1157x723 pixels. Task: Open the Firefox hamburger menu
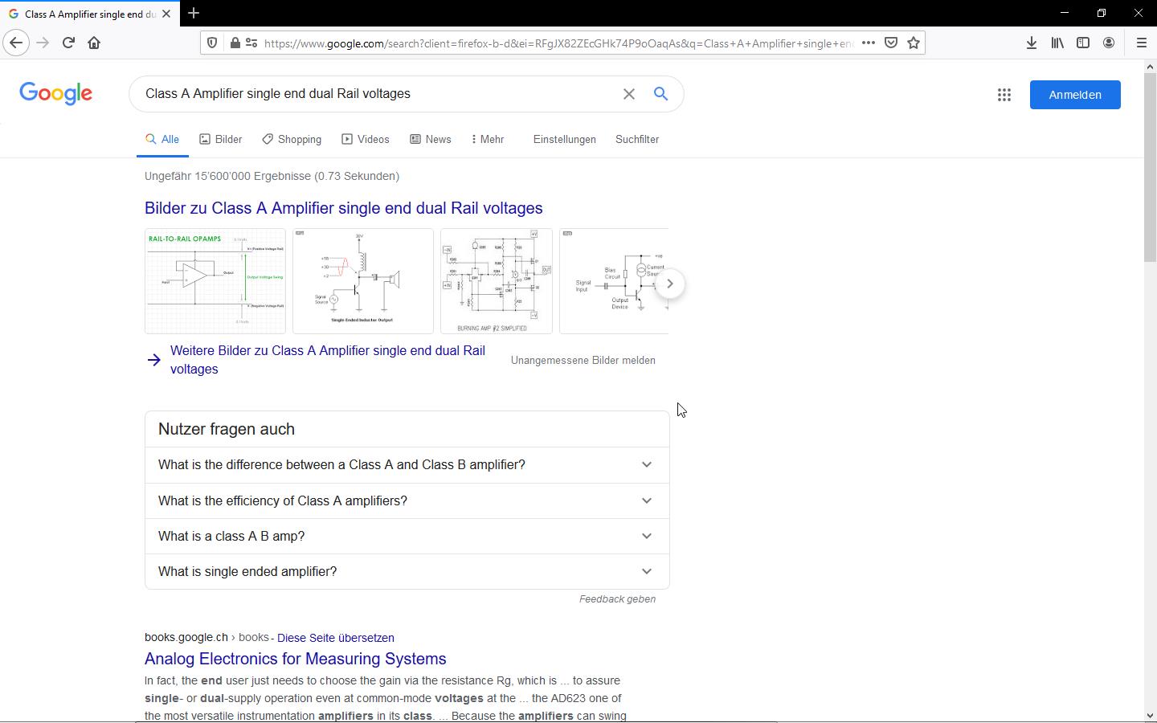1142,43
